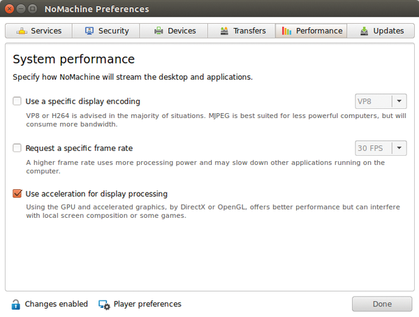This screenshot has width=419, height=317.
Task: Open the VP8 encoding dropdown arrow
Action: click(399, 101)
